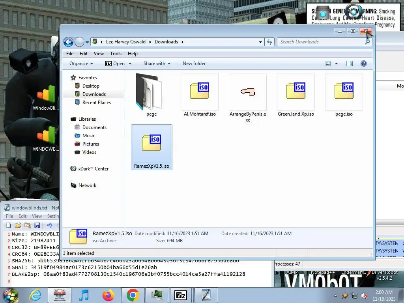This screenshot has width=404, height=303.
Task: Click the muted volume tray icon
Action: click(364, 296)
